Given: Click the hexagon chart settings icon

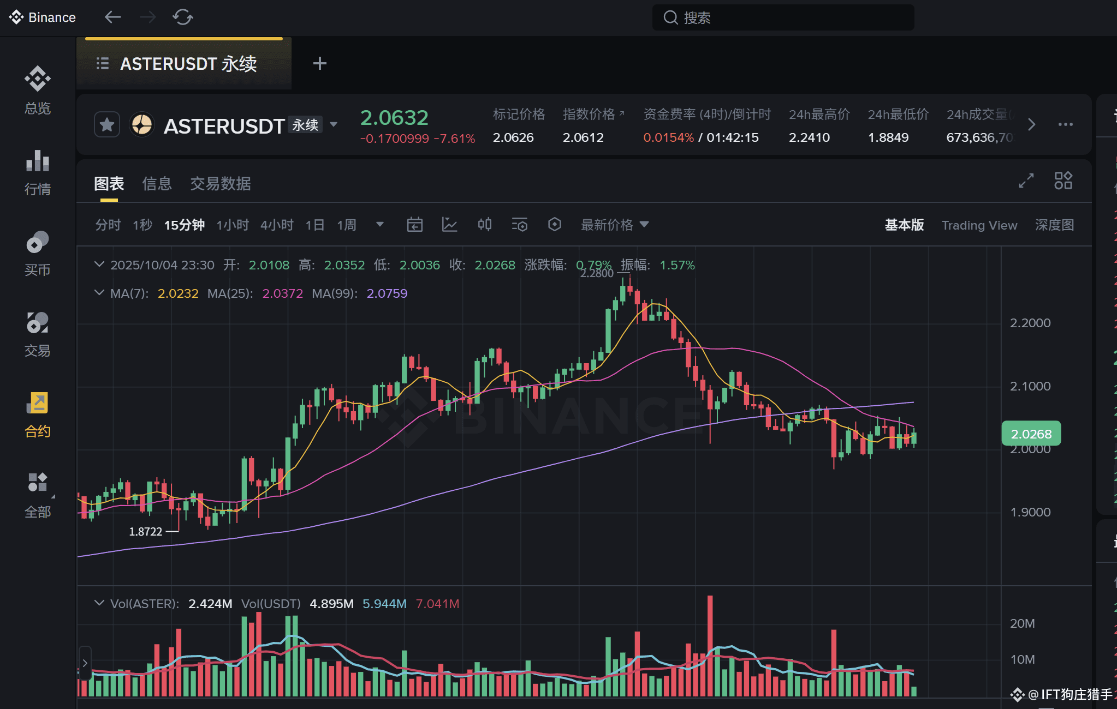Looking at the screenshot, I should [x=554, y=225].
